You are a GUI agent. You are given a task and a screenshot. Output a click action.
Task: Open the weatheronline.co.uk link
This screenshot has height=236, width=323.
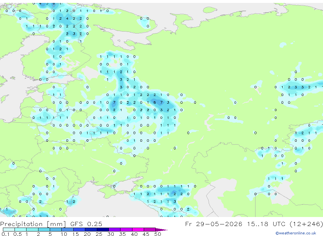tap(296, 233)
